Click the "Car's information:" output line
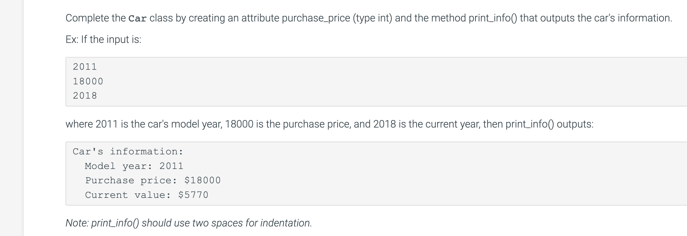The width and height of the screenshot is (687, 236). (x=128, y=152)
